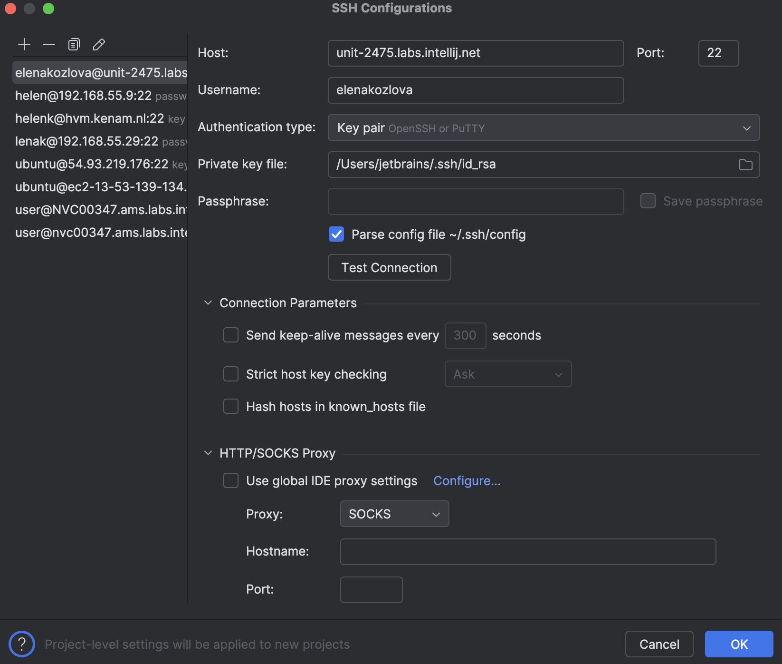Enable Strict host key checking
Image resolution: width=782 pixels, height=664 pixels.
[x=230, y=374]
